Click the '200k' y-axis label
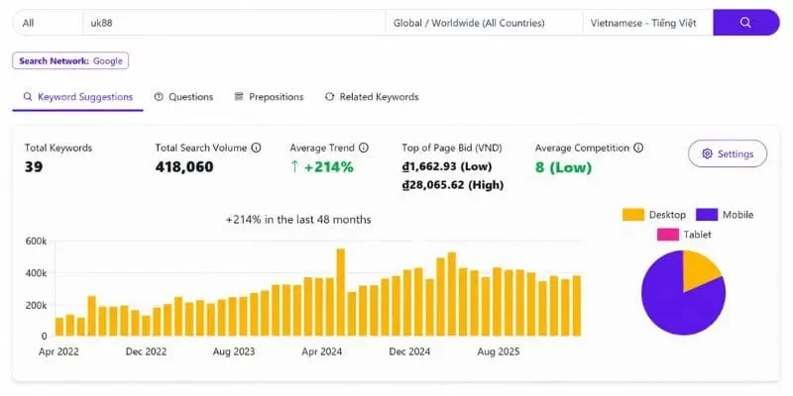Viewport: 793px width, 396px height. (36, 305)
